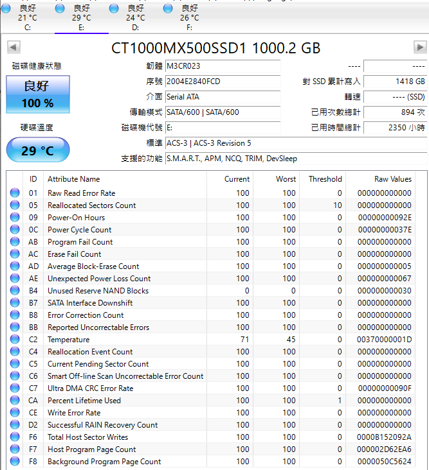Viewport: 429px width, 470px height.
Task: Click the ID column header
Action: 33,179
